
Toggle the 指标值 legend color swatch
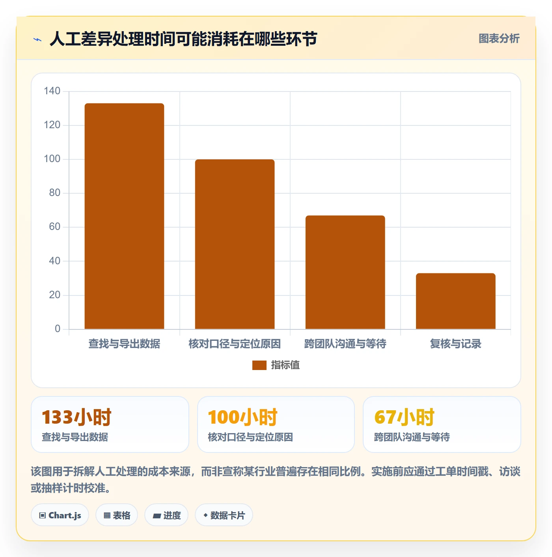[259, 365]
